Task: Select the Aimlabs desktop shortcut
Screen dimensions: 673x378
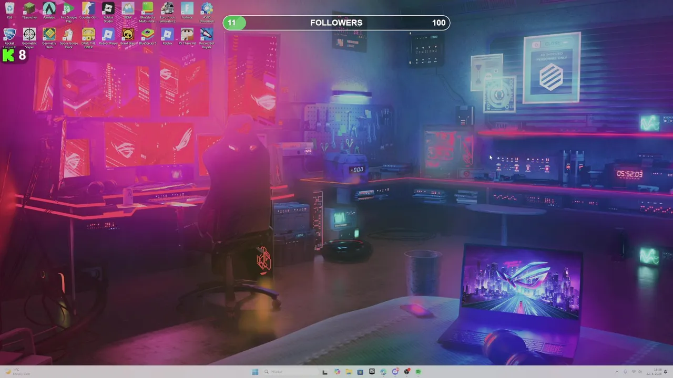Action: coord(49,11)
